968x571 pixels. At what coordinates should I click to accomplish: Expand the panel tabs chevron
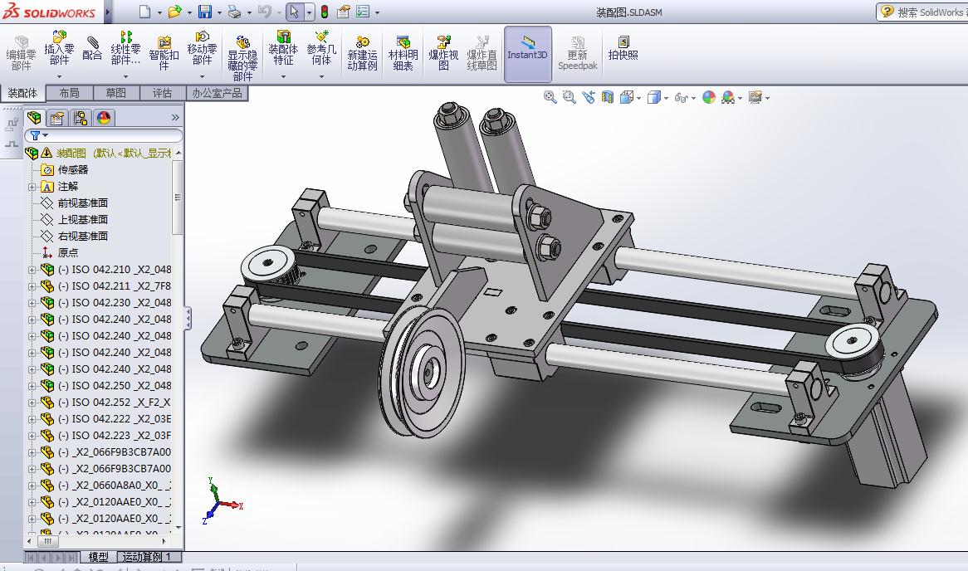coord(175,117)
